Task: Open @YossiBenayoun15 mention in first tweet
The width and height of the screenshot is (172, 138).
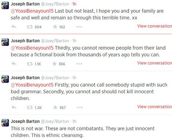Action: [x=32, y=11]
